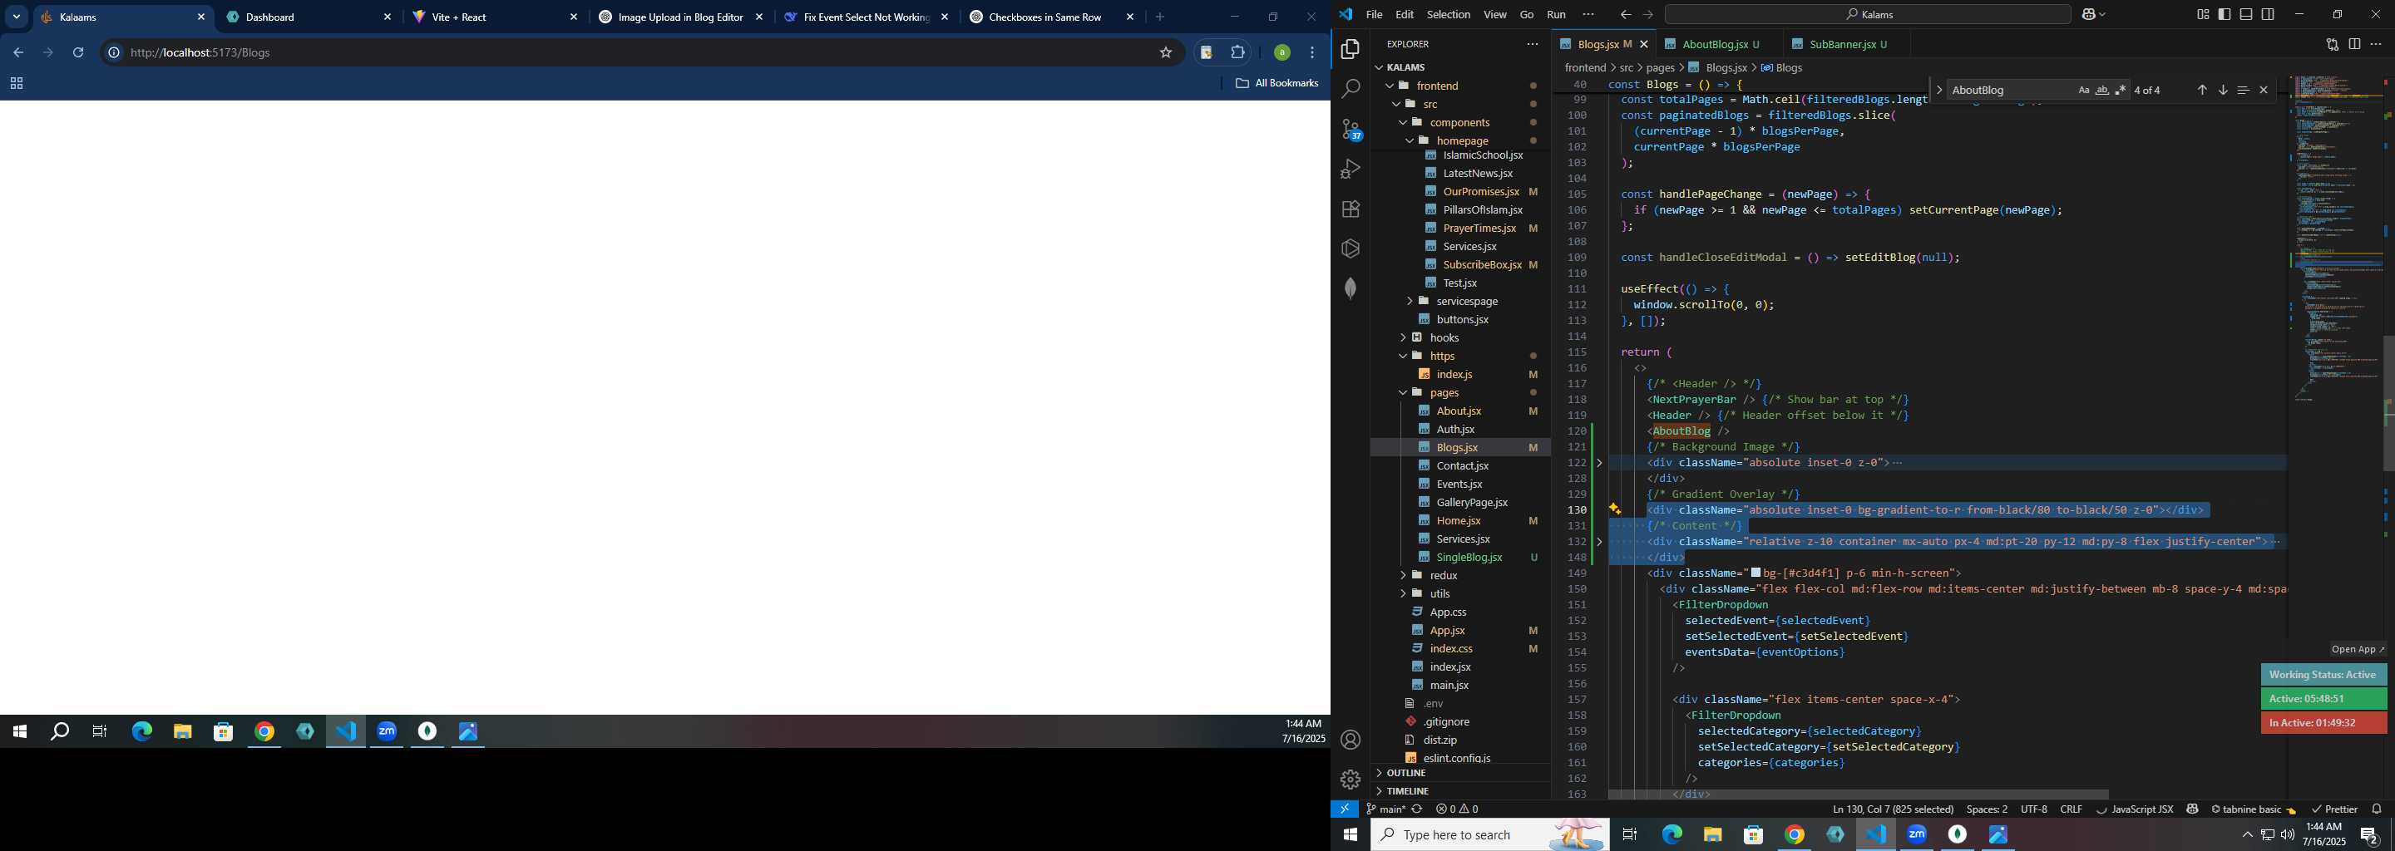The image size is (2395, 851).
Task: Collapse the KALAMS root folder
Action: 1379,66
